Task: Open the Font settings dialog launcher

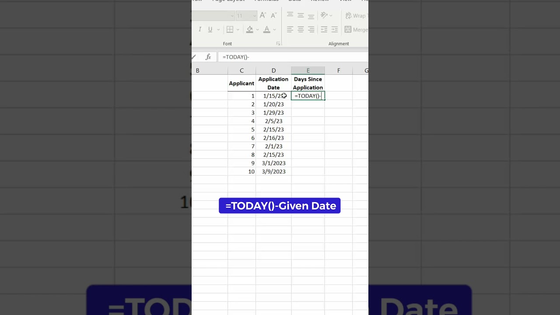Action: coord(278,43)
